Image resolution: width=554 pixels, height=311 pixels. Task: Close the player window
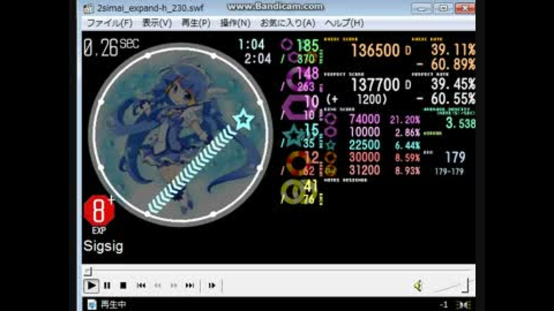point(465,8)
